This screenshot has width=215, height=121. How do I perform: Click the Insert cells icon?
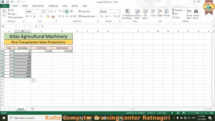click(x=153, y=12)
